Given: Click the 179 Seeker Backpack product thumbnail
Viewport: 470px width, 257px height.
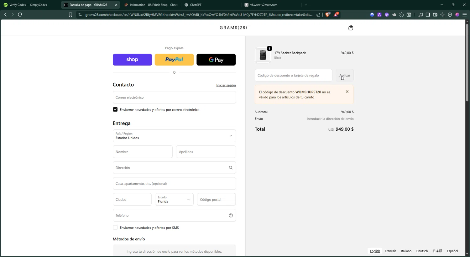Looking at the screenshot, I should coord(263,55).
